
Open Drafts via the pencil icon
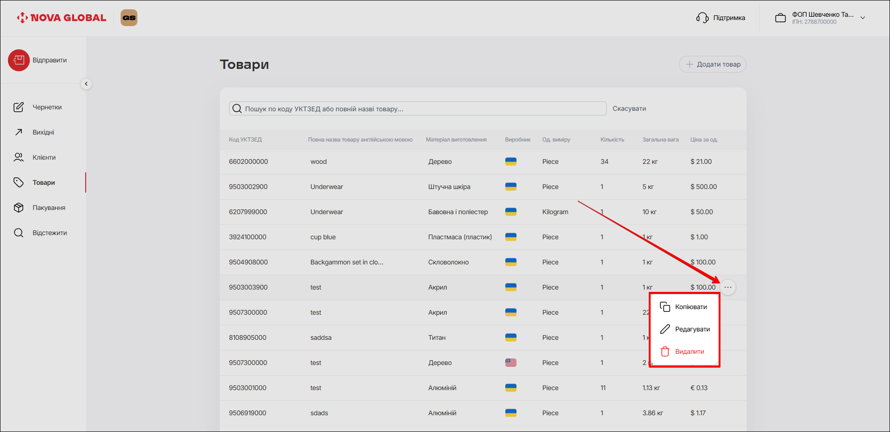(x=19, y=107)
